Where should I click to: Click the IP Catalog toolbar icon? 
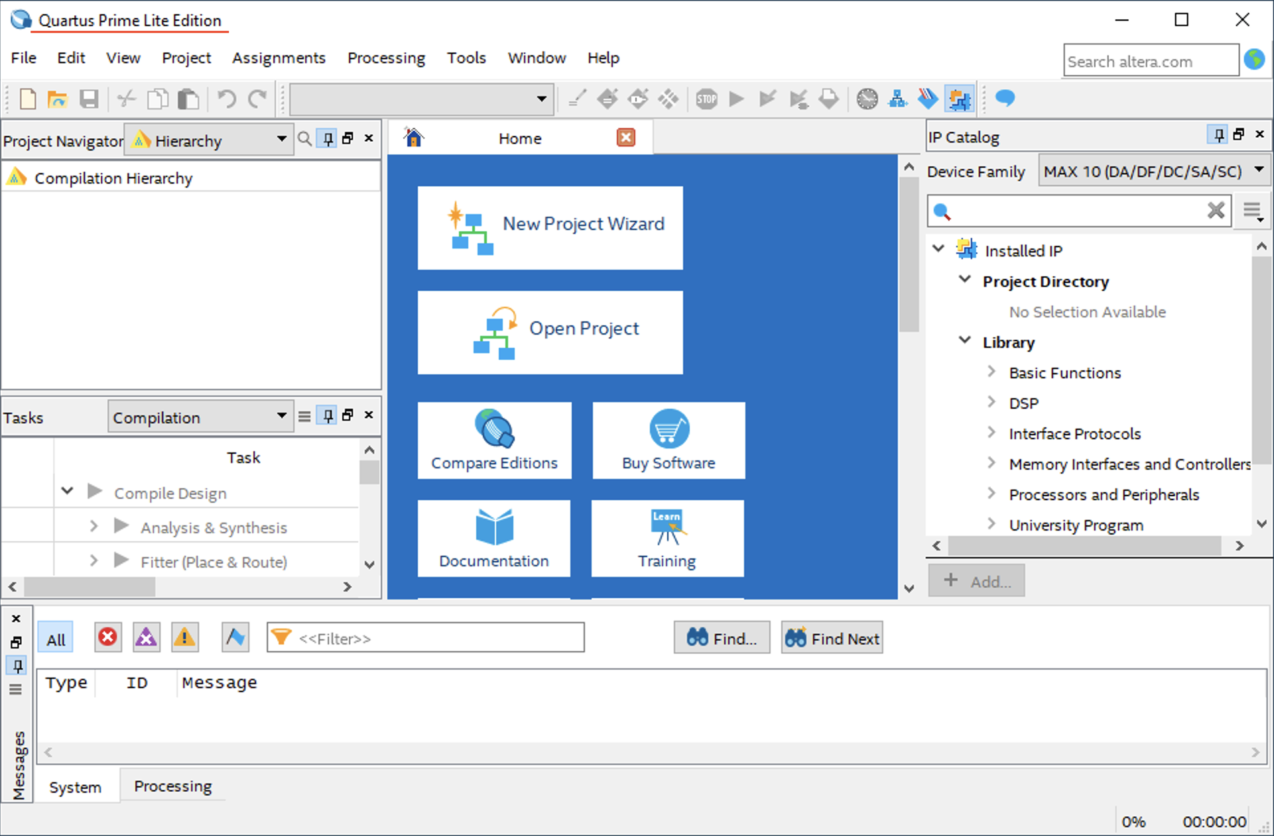pos(959,99)
